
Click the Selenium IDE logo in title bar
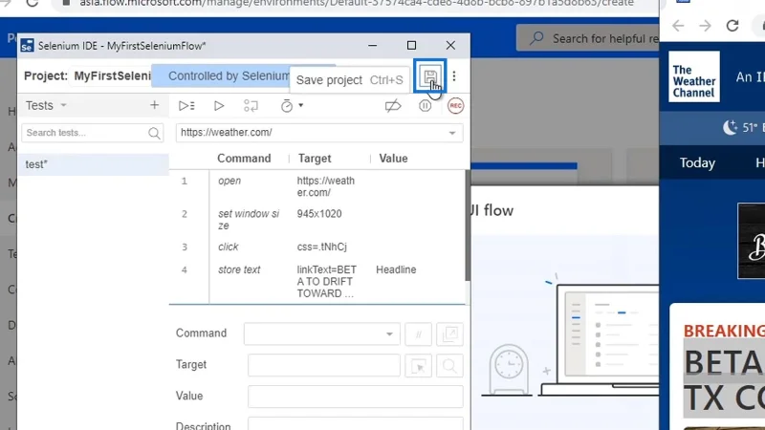[27, 45]
